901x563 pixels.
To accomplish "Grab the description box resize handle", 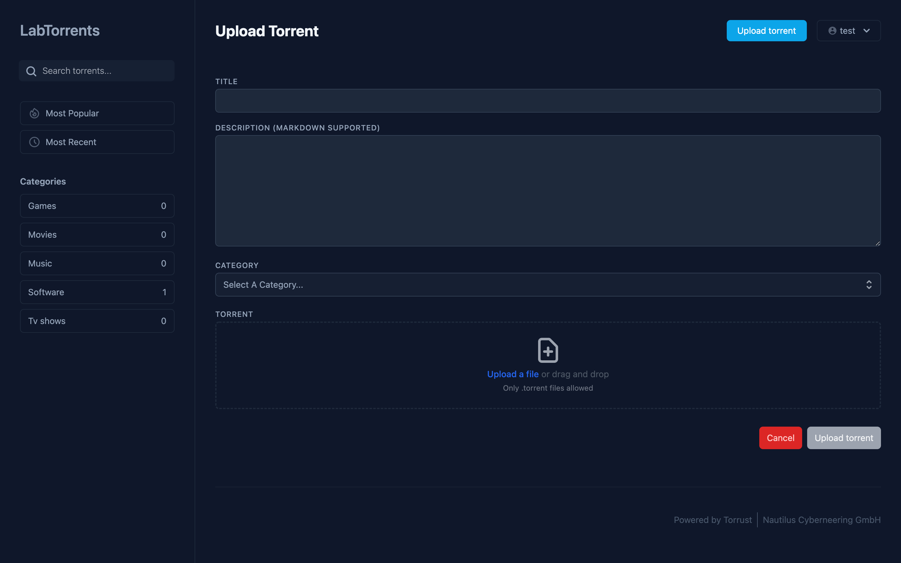I will [878, 244].
